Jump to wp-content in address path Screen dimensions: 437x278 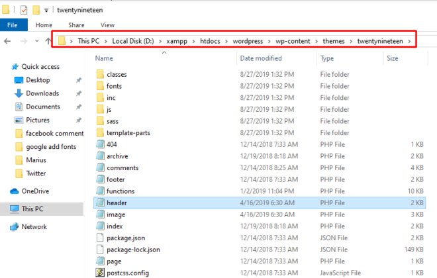pyautogui.click(x=293, y=41)
